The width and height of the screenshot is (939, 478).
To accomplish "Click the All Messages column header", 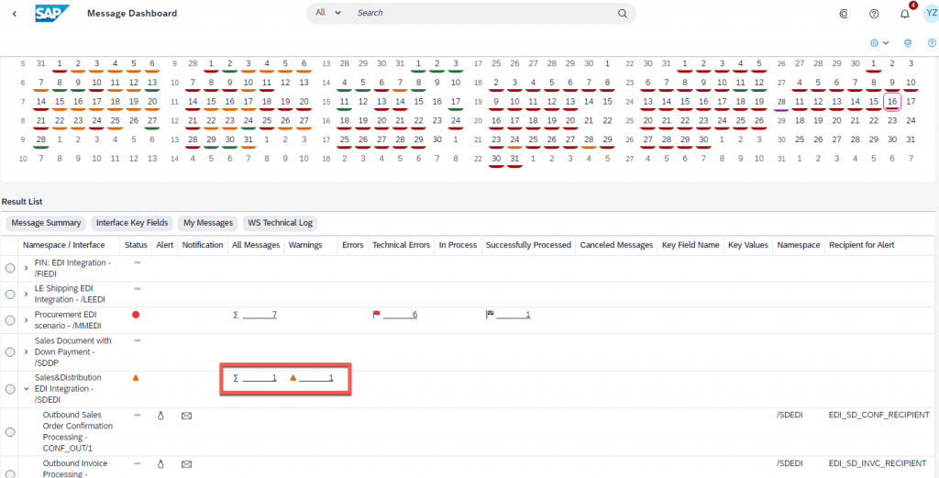I will (256, 245).
